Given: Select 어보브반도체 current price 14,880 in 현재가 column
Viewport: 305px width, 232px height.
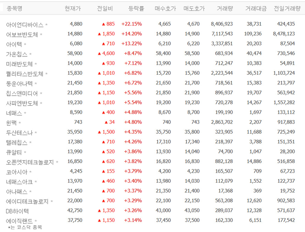Looking at the screenshot, I should tap(75, 34).
